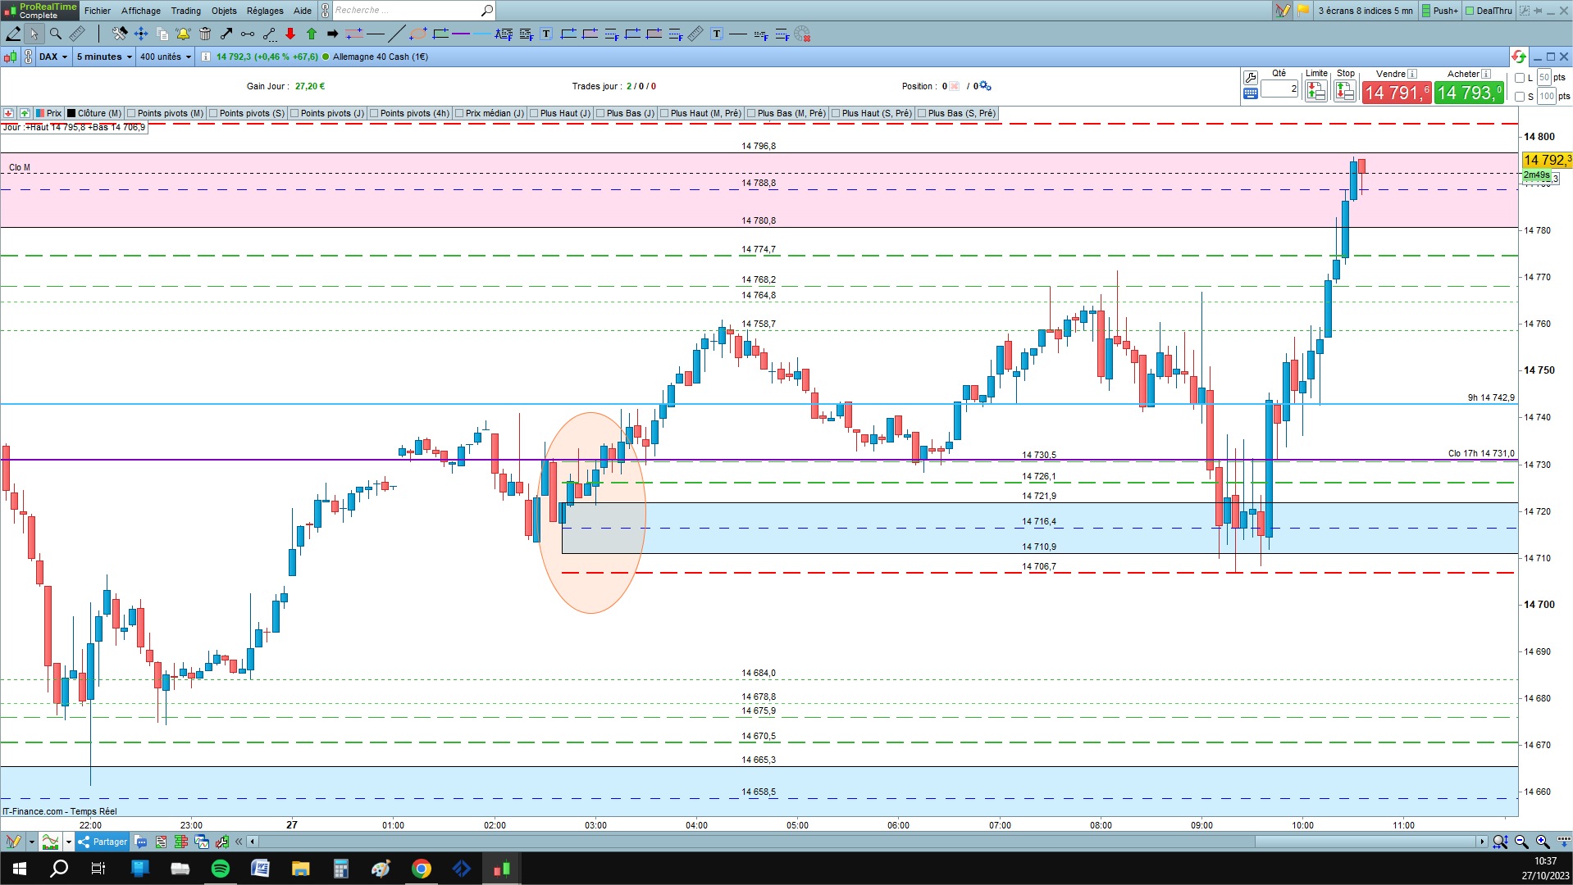This screenshot has height=885, width=1573.
Task: Select the pencil drawing tool
Action: click(x=13, y=34)
